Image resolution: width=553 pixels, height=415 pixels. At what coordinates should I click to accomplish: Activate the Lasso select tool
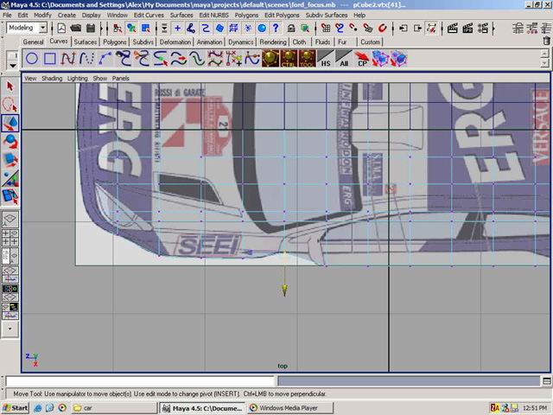10,105
